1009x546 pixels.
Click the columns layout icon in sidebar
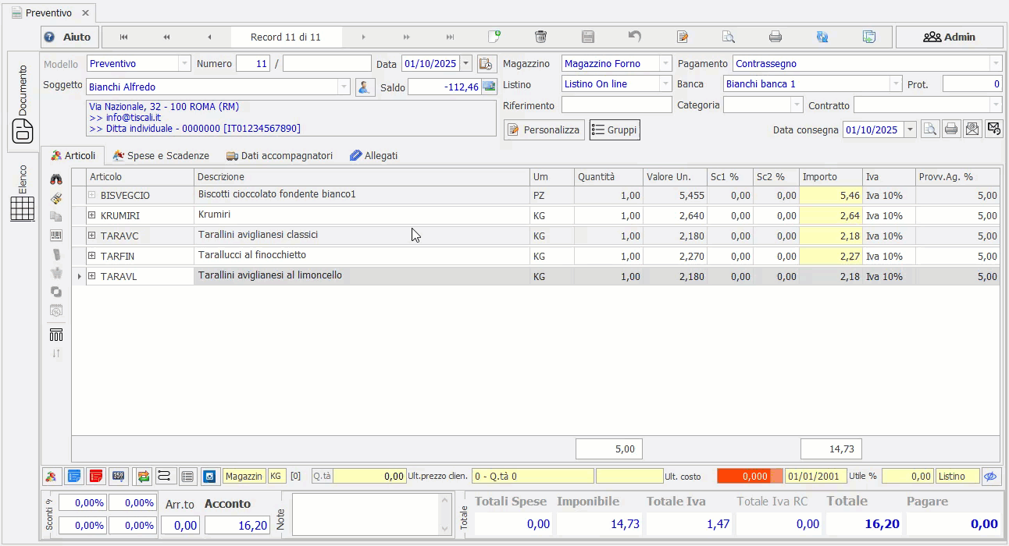pyautogui.click(x=56, y=335)
